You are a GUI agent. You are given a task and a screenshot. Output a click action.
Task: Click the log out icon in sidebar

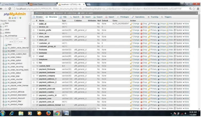(x=12, y=18)
